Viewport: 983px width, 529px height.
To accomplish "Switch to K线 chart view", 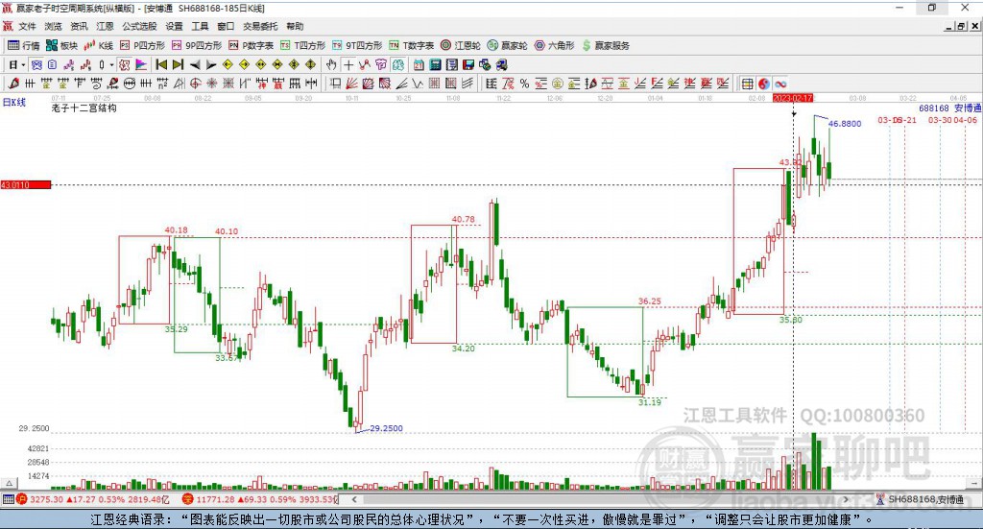I will [x=99, y=45].
